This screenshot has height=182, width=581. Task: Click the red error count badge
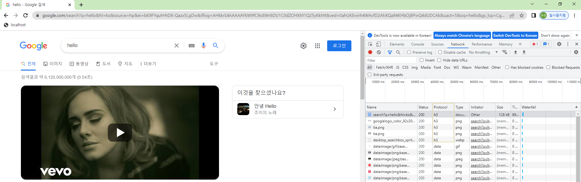pyautogui.click(x=535, y=44)
